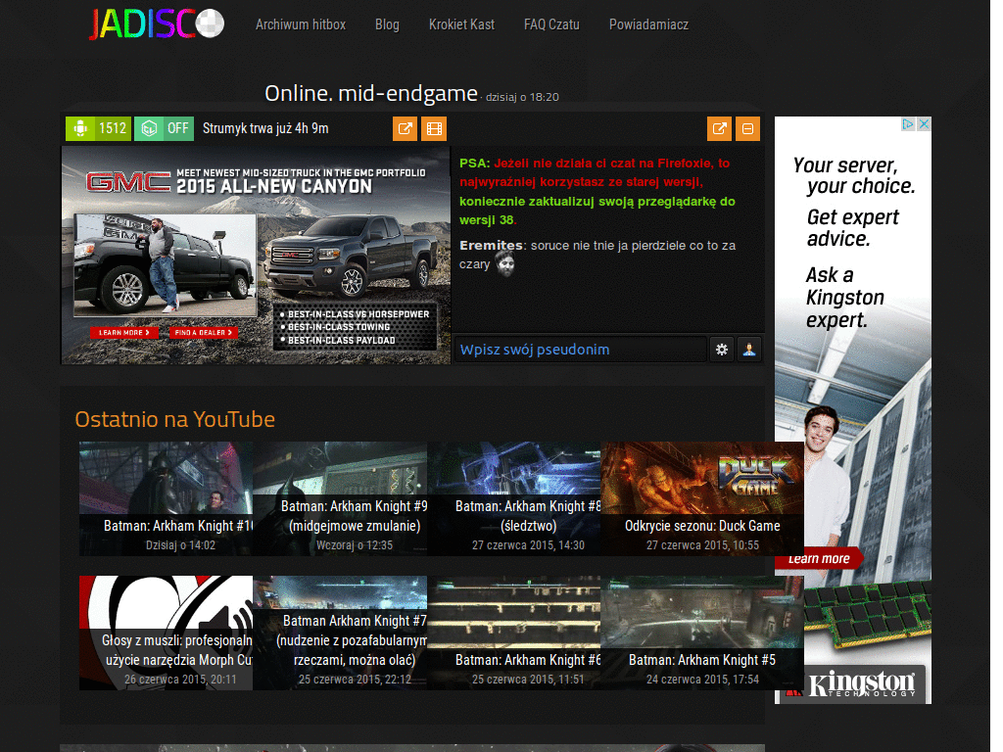
Task: Open Batman: Arkham Knight #9 video thumbnail
Action: [340, 498]
